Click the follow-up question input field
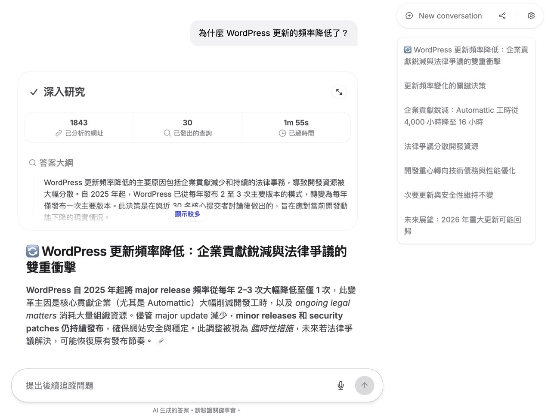The image size is (551, 420). pos(176,386)
